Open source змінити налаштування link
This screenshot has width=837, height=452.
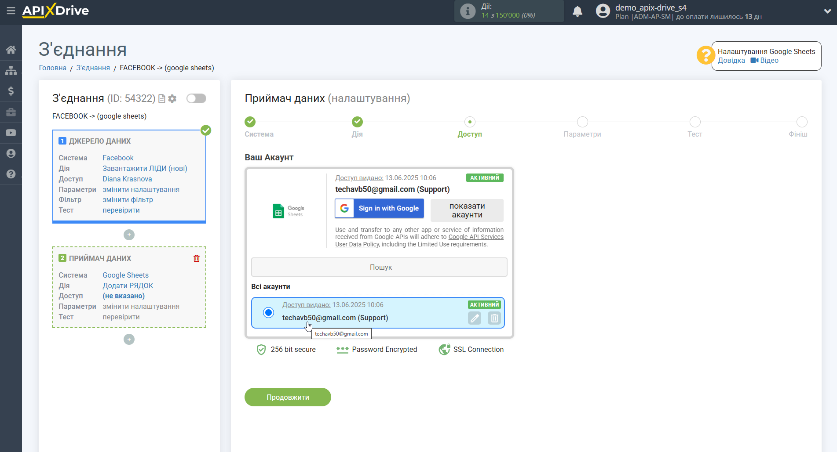(141, 189)
